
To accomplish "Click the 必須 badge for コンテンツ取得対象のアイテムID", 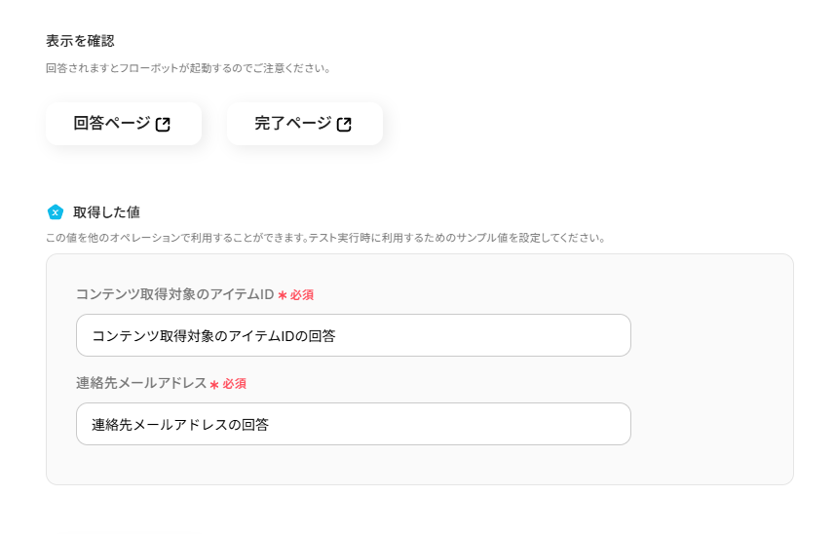I will point(301,294).
